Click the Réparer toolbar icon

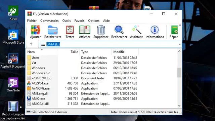tap(174, 30)
